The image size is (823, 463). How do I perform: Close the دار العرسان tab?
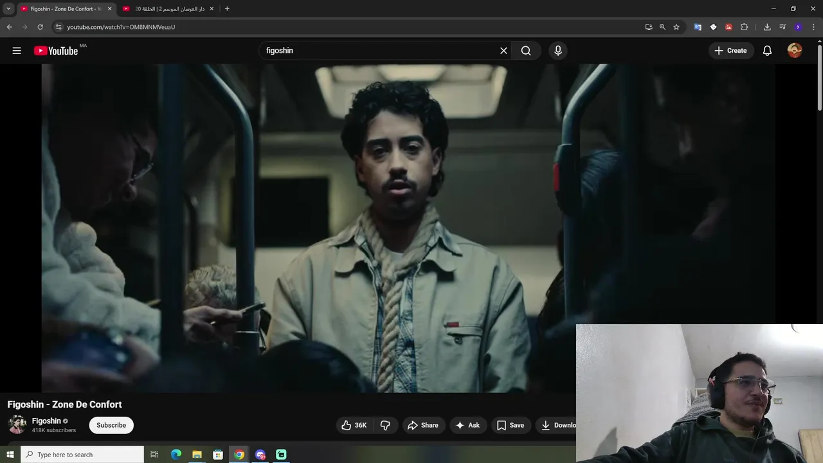click(212, 9)
